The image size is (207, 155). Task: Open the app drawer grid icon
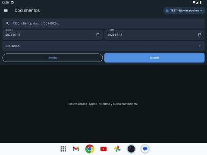point(63,149)
